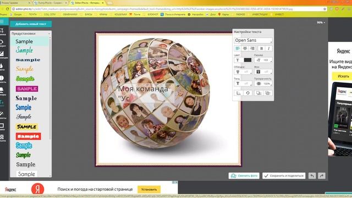352x198 pixels.
Task: Align text left in text settings
Action: (x=237, y=48)
